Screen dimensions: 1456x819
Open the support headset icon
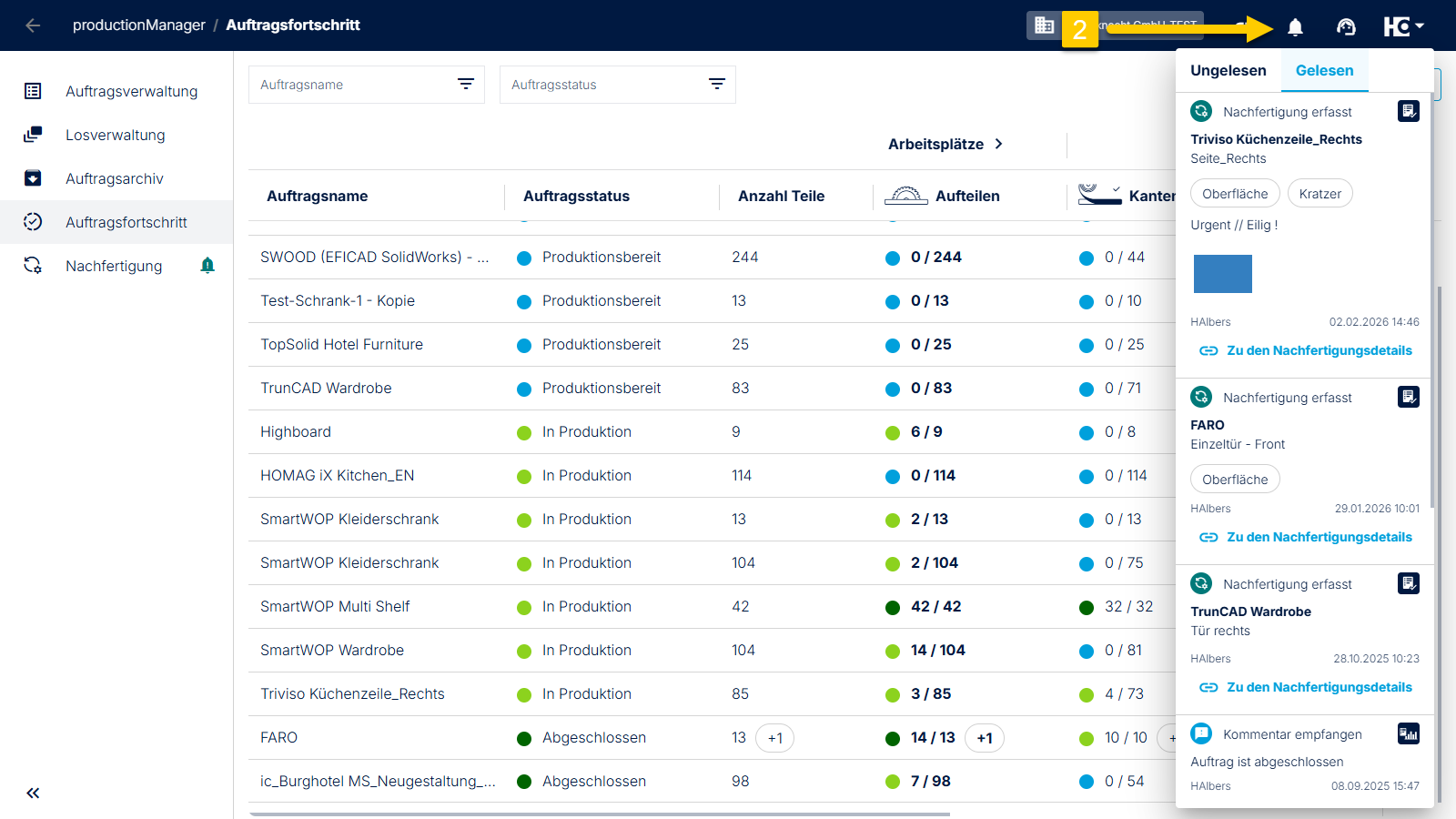[1346, 26]
